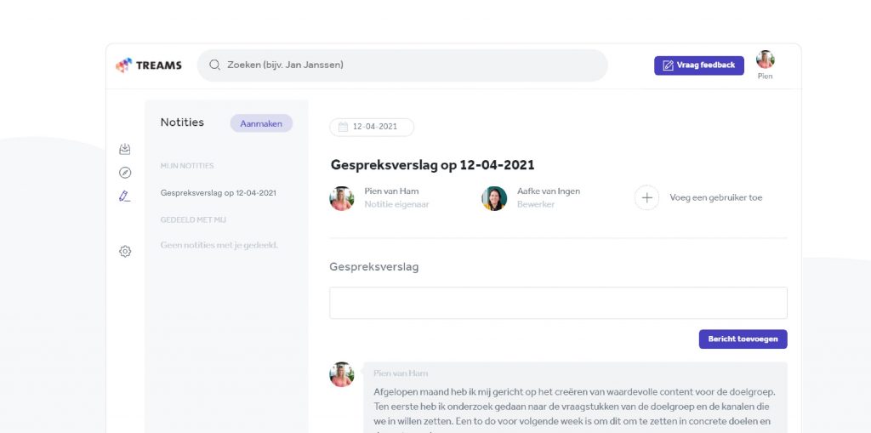Open settings via the gear icon

tap(125, 251)
